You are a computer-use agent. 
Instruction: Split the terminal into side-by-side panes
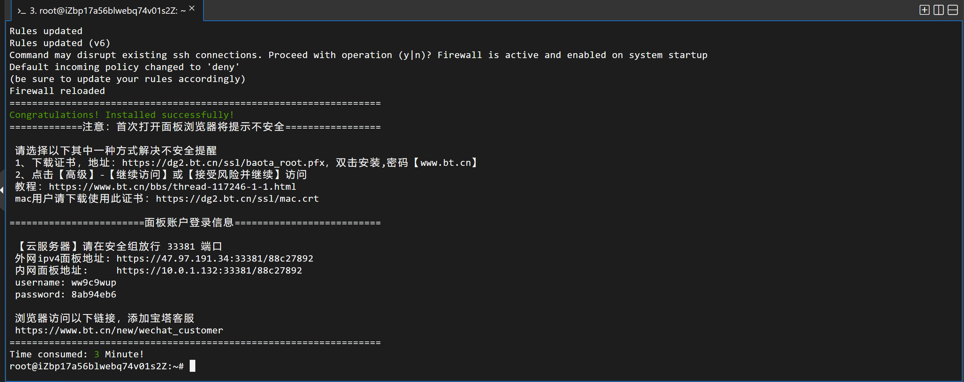pyautogui.click(x=938, y=10)
